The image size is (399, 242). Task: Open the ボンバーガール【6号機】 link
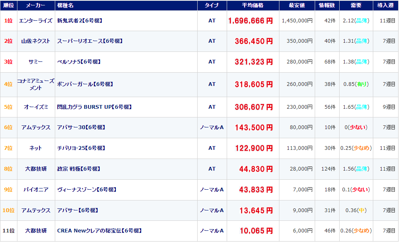[x=85, y=84]
